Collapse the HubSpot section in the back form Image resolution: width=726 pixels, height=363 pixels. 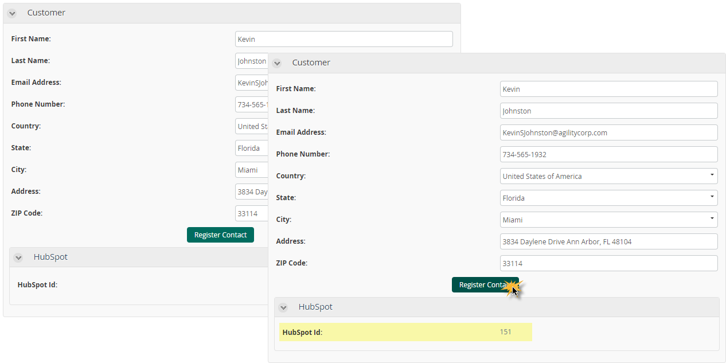click(x=18, y=257)
